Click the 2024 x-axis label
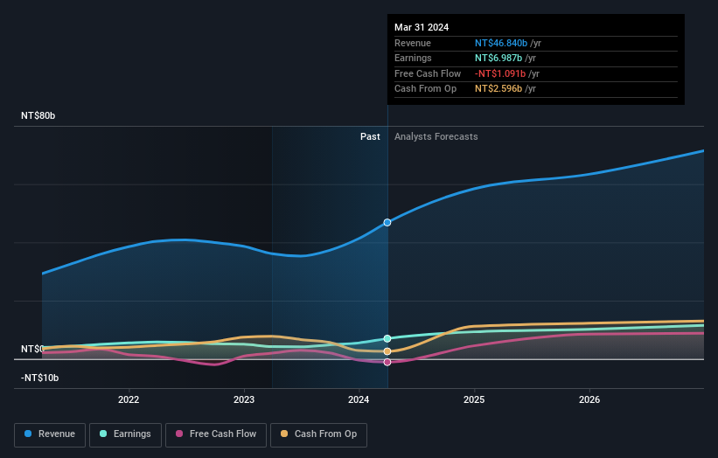The image size is (718, 458). coord(359,399)
